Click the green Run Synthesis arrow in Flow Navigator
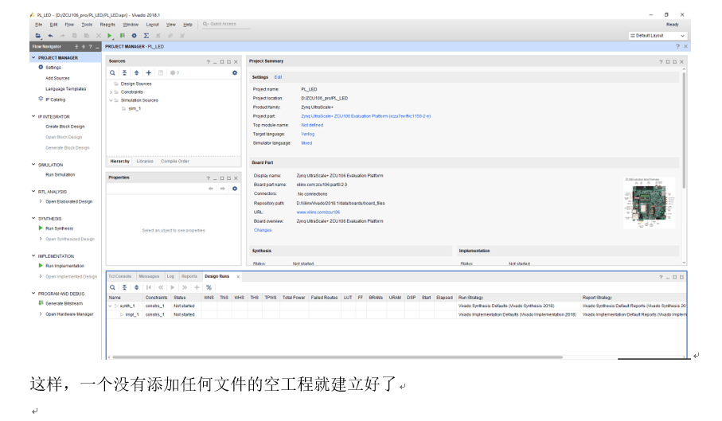The image size is (722, 421). 41,228
